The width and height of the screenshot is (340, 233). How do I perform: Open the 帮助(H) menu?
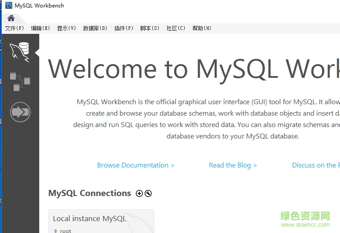point(202,28)
